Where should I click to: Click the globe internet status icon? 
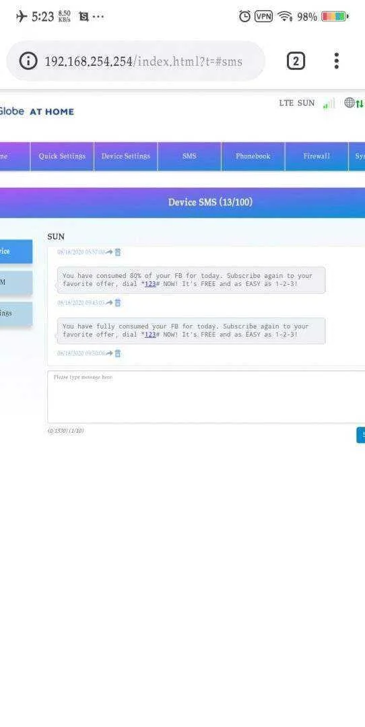coord(350,103)
